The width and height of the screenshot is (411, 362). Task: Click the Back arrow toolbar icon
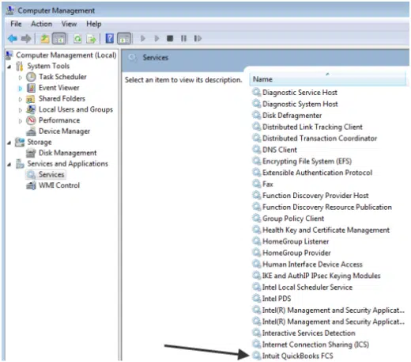tap(13, 39)
